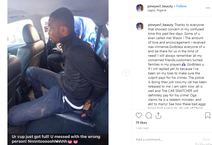Image resolution: width=212 pixels, height=145 pixels.
Task: Click the photo caption overlay text
Action: [56, 139]
